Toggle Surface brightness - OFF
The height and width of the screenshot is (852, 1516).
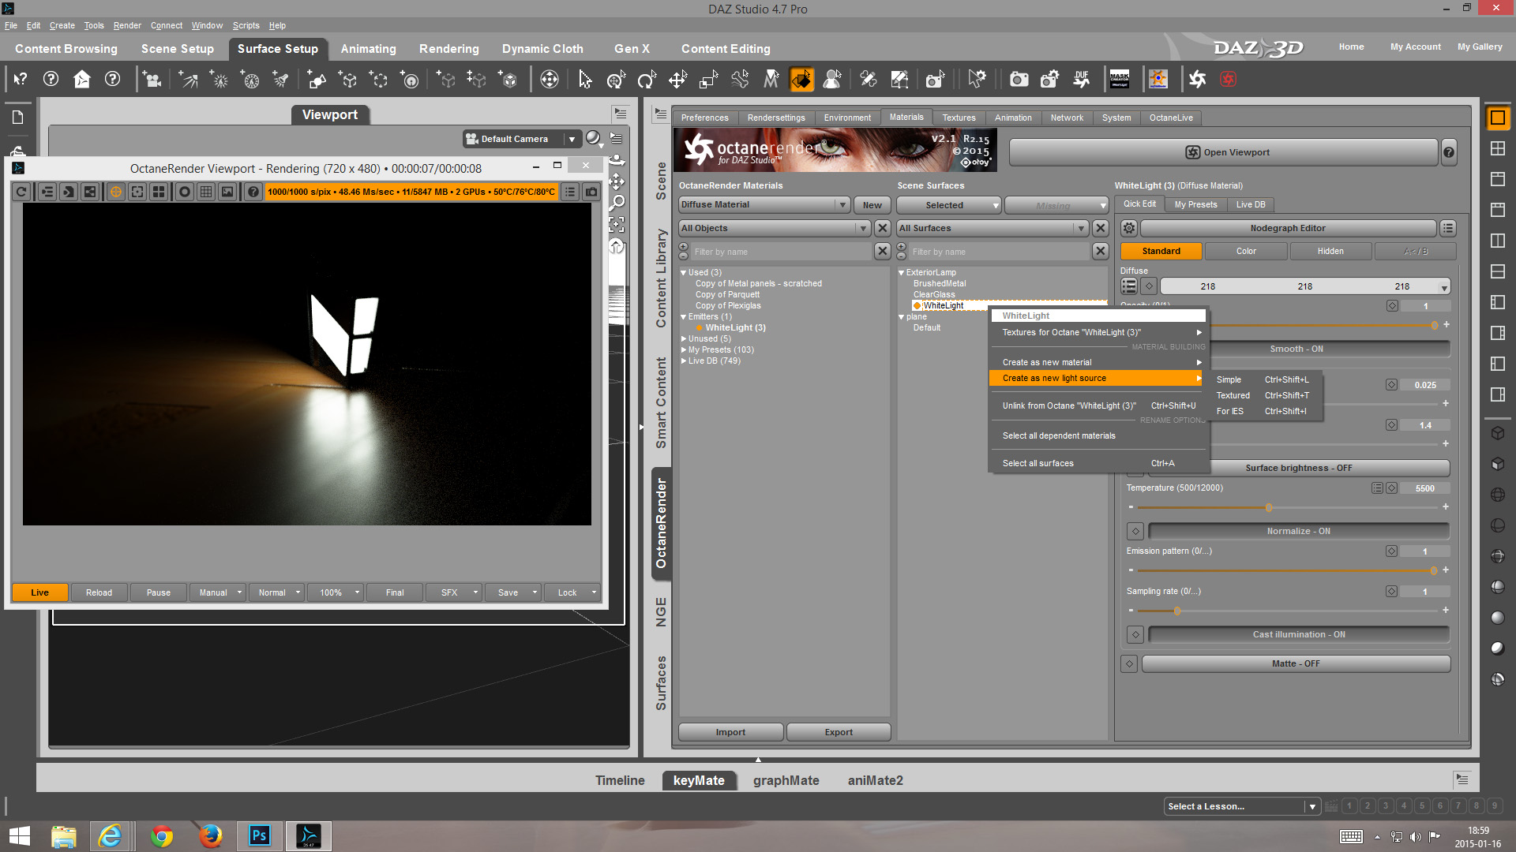[1298, 468]
